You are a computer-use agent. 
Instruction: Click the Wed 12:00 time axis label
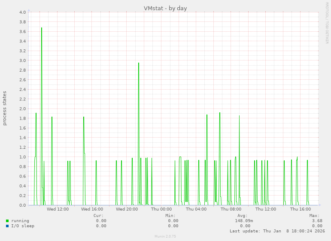58,209
